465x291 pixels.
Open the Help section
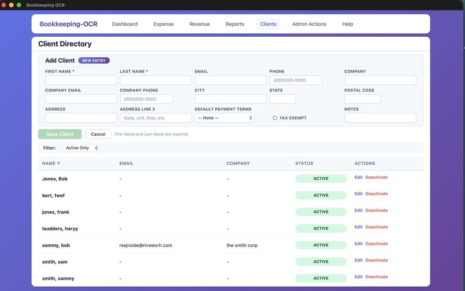click(347, 24)
